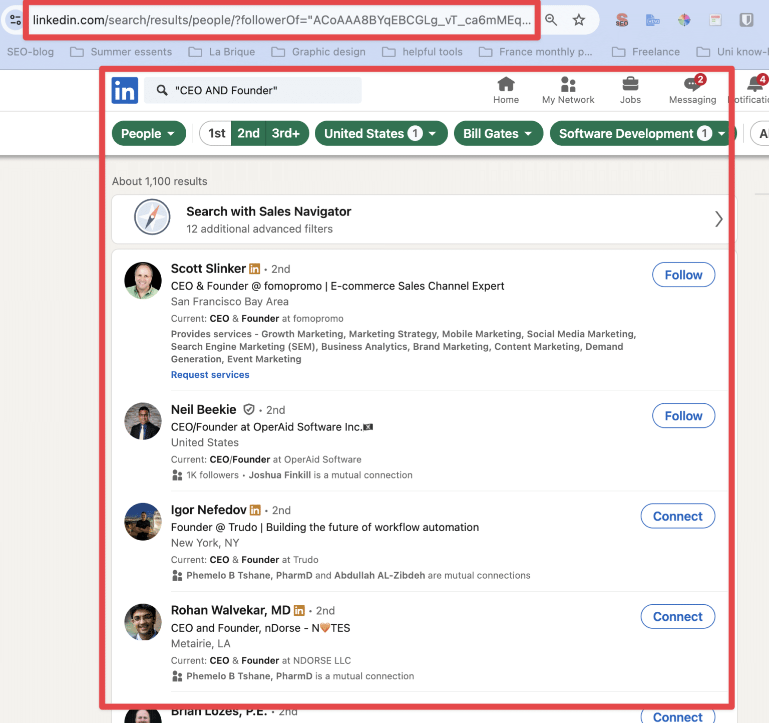Enable the 1st connection degree filter
Viewport: 769px width, 723px height.
(x=216, y=133)
